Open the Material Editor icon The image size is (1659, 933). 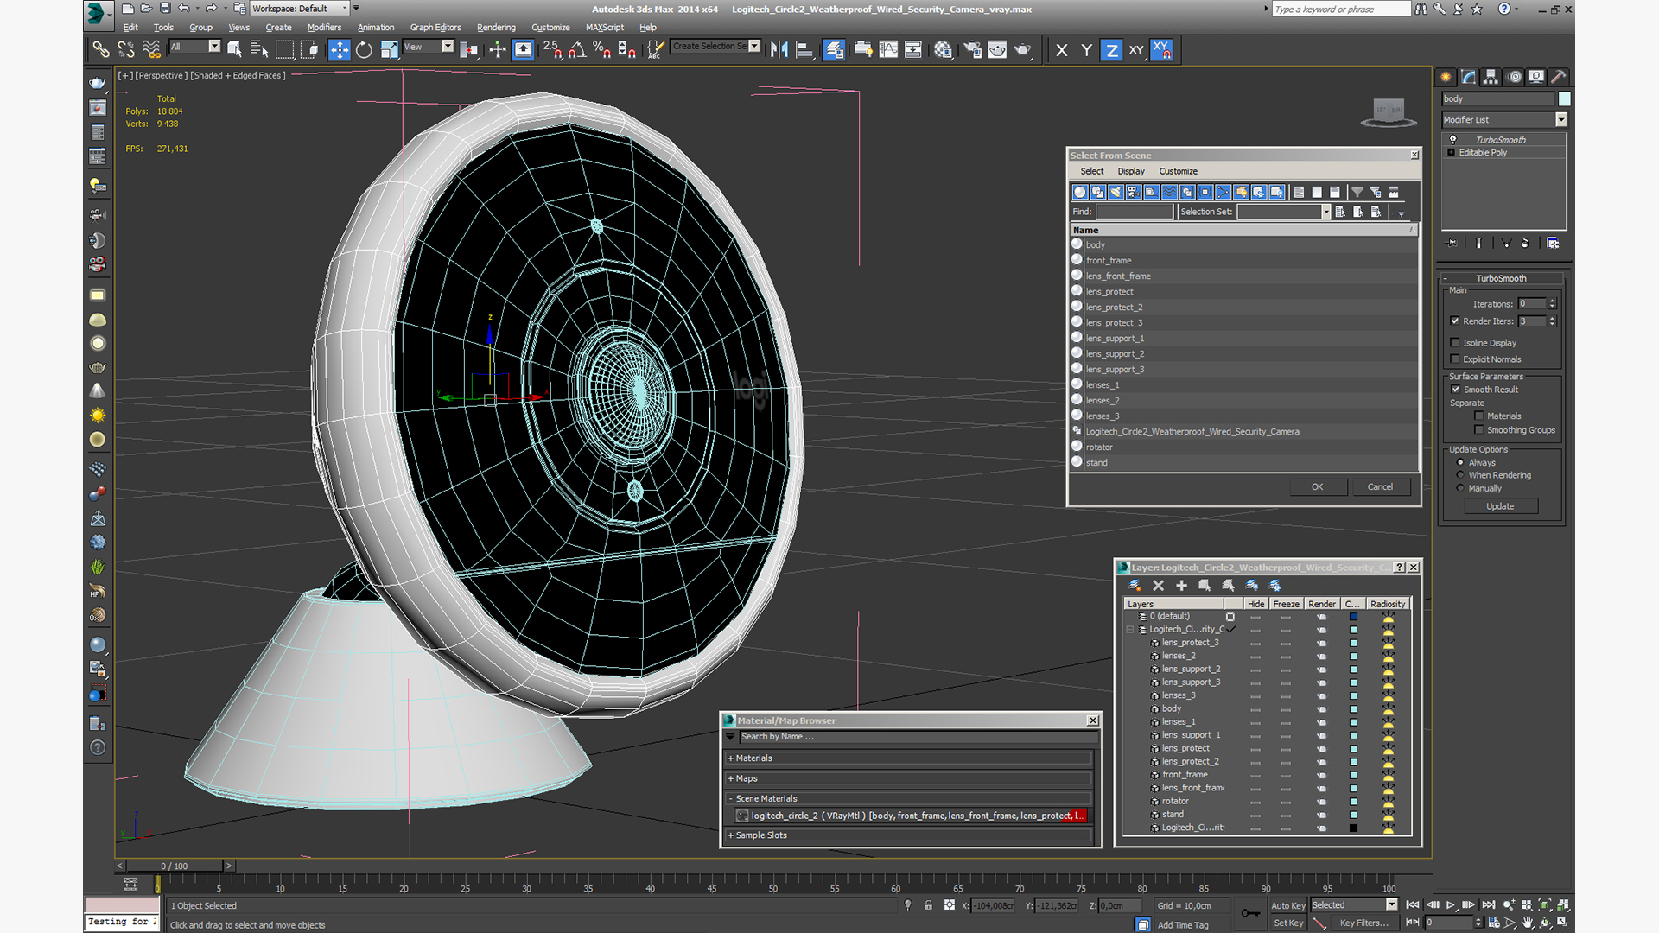943,50
